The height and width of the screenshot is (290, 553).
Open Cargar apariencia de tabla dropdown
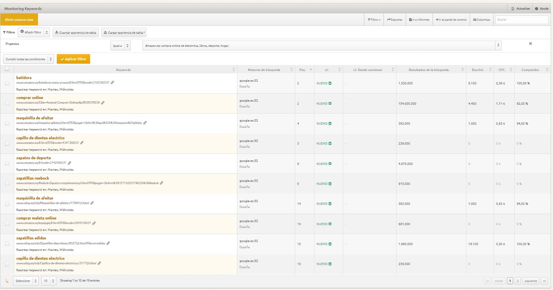(123, 33)
